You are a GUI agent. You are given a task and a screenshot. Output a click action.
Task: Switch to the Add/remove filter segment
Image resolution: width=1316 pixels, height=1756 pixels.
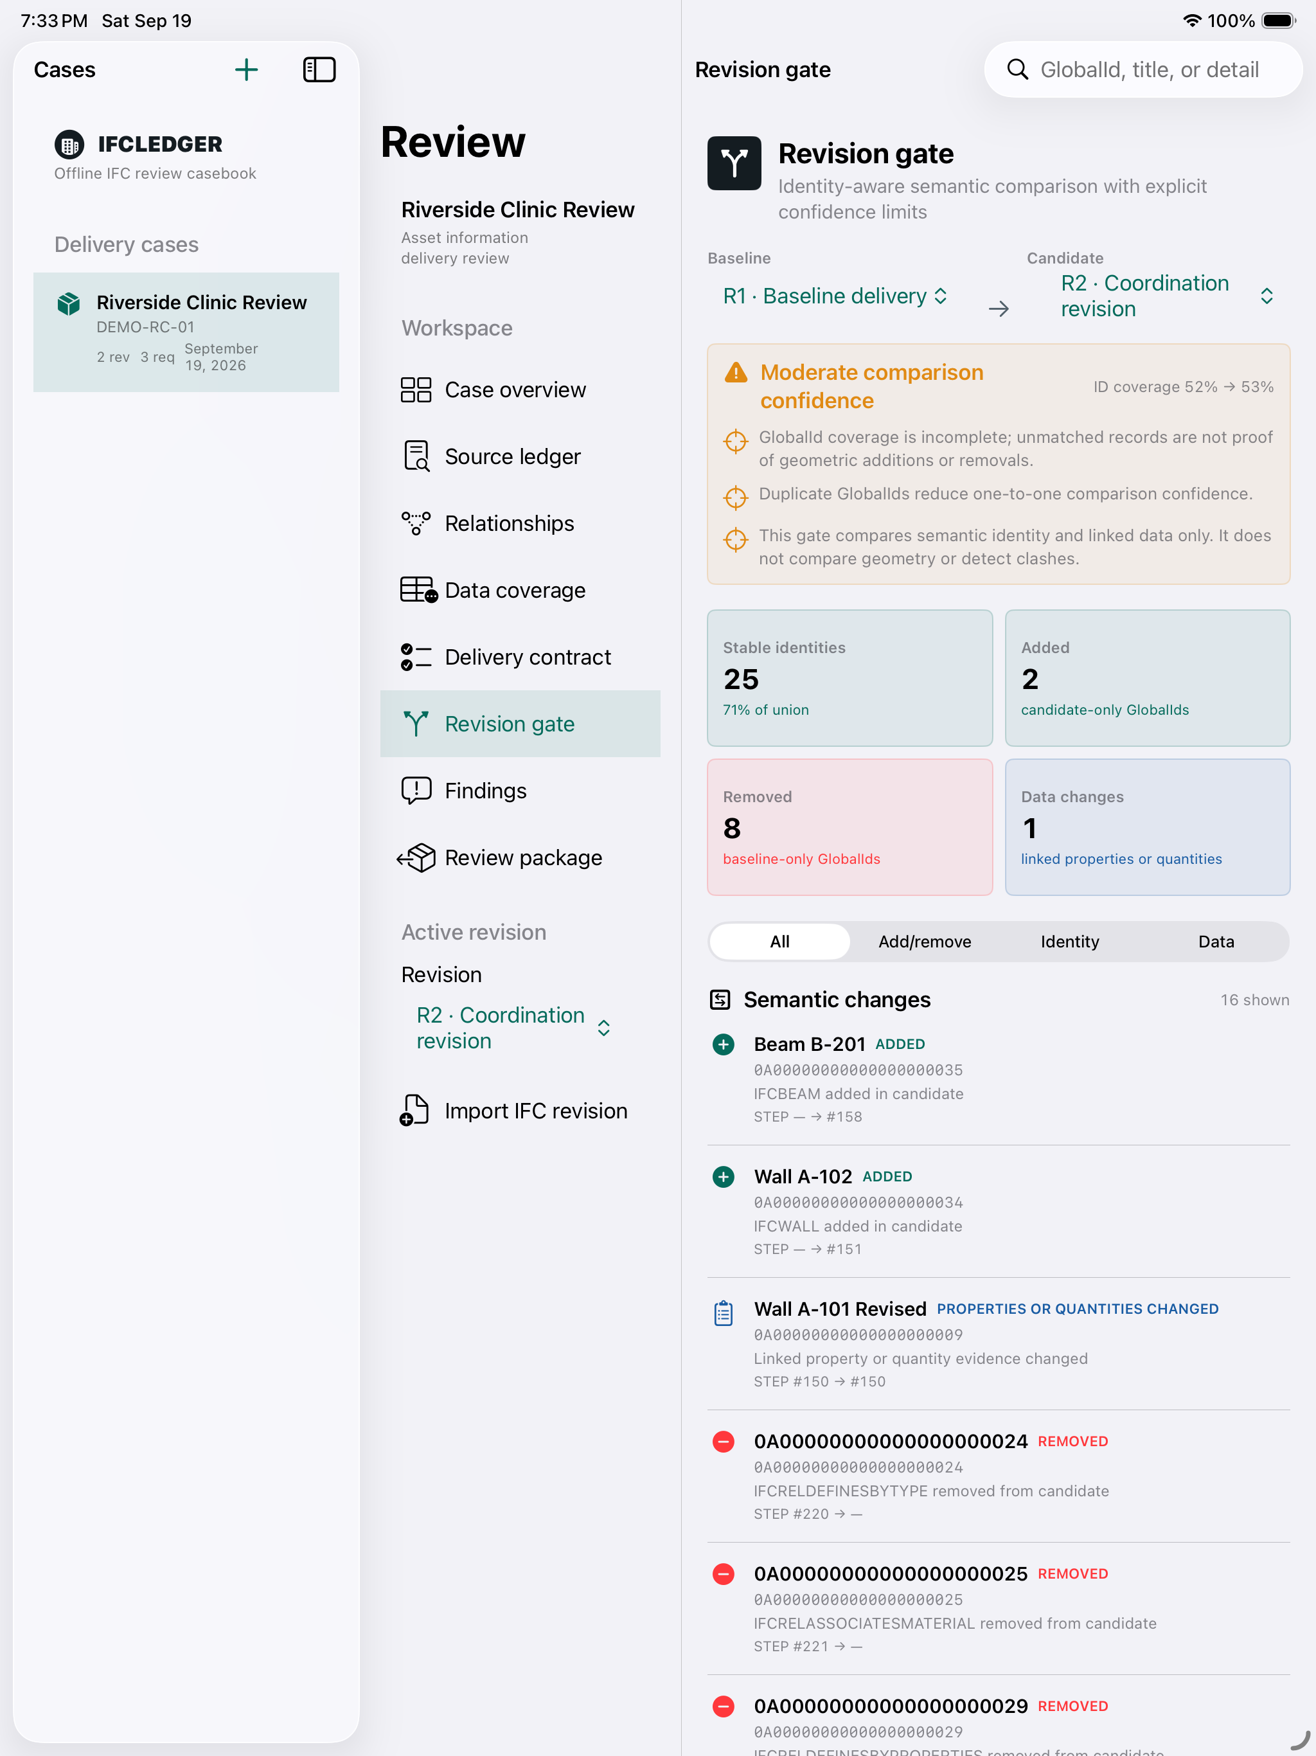tap(925, 942)
